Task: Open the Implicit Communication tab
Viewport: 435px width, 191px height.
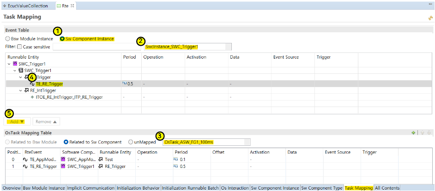Action: pos(91,188)
